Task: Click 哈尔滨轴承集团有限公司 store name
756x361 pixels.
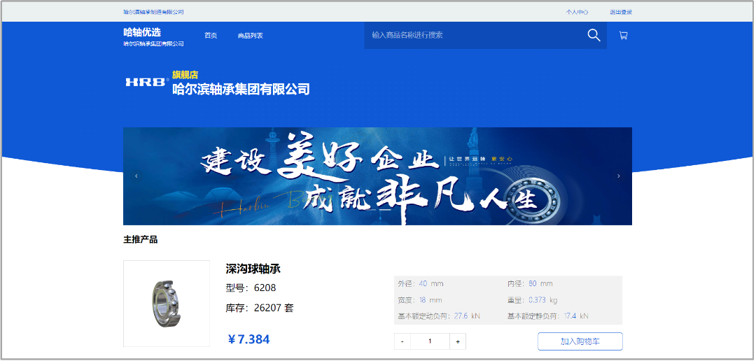Action: 241,89
